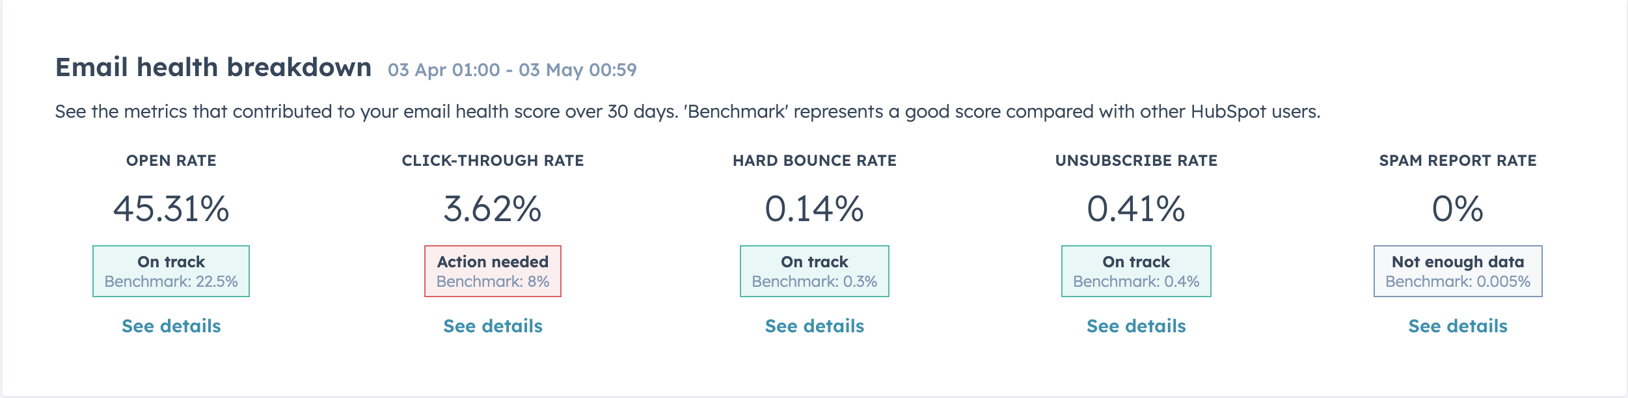Click the On track badge with Benchmark 22.5%
1628x398 pixels.
[x=171, y=271]
